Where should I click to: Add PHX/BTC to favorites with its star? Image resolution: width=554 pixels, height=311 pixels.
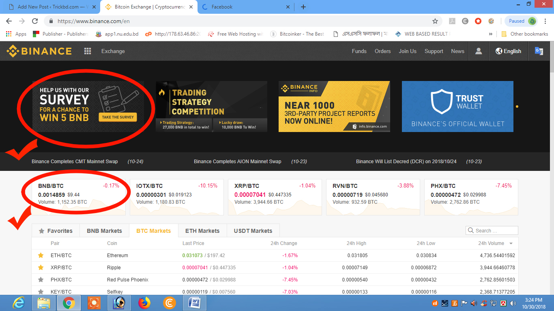(41, 280)
